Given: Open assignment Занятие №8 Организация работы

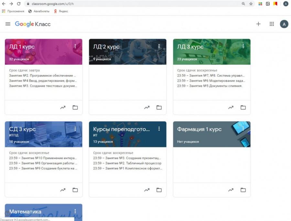Looking at the screenshot, I should click(43, 163).
